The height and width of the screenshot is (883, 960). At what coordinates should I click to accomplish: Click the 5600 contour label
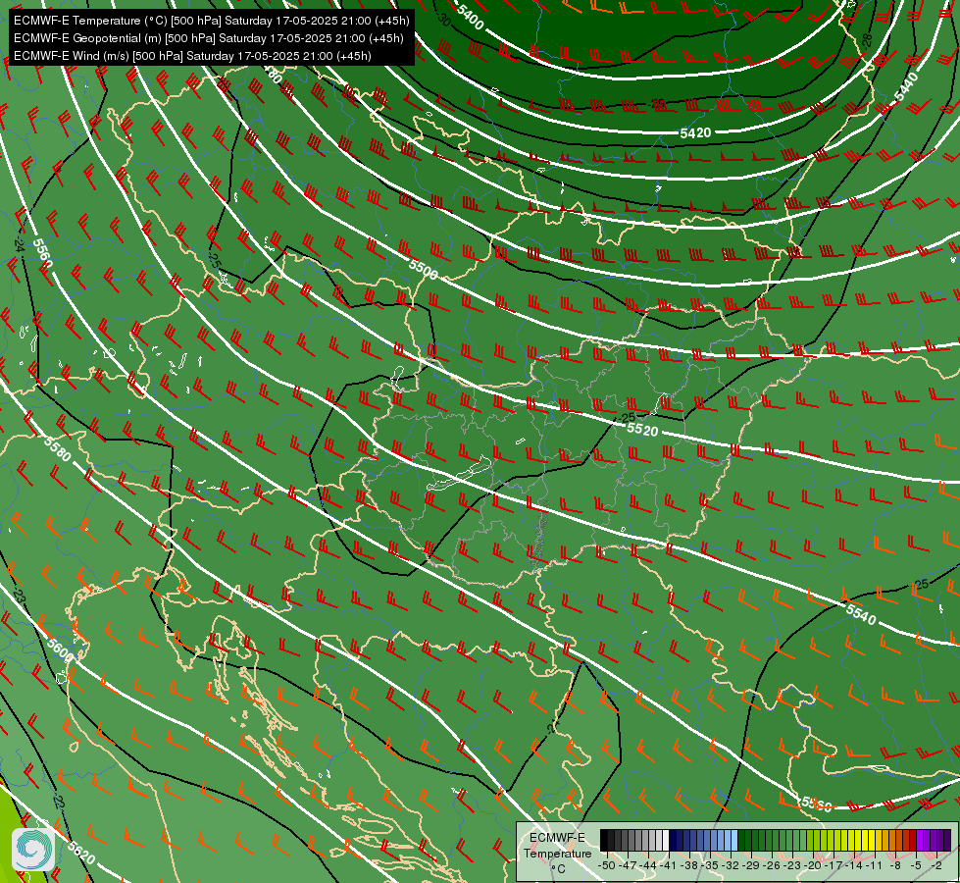click(x=60, y=650)
